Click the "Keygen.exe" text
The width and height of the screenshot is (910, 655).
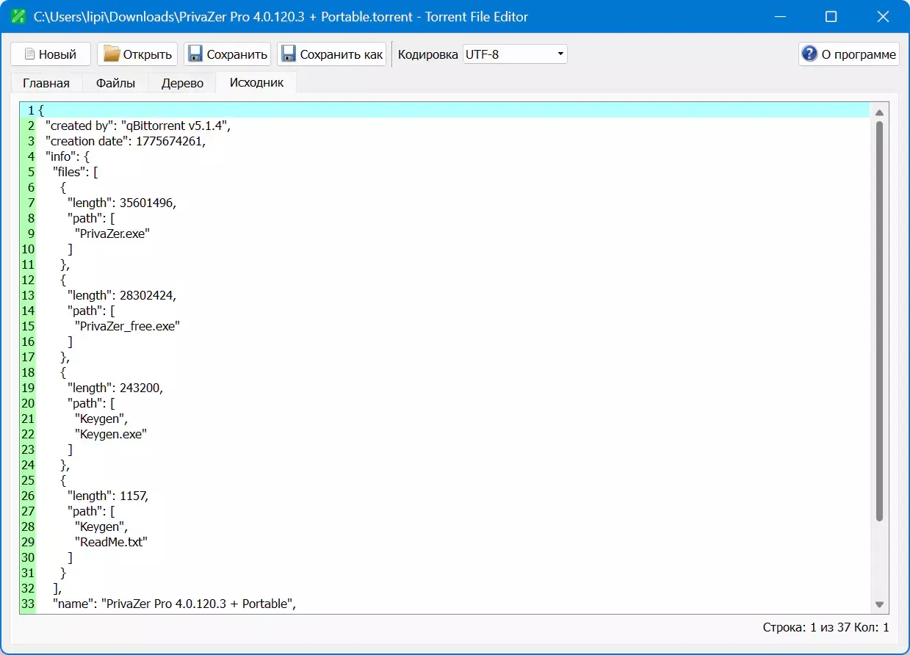click(x=111, y=434)
